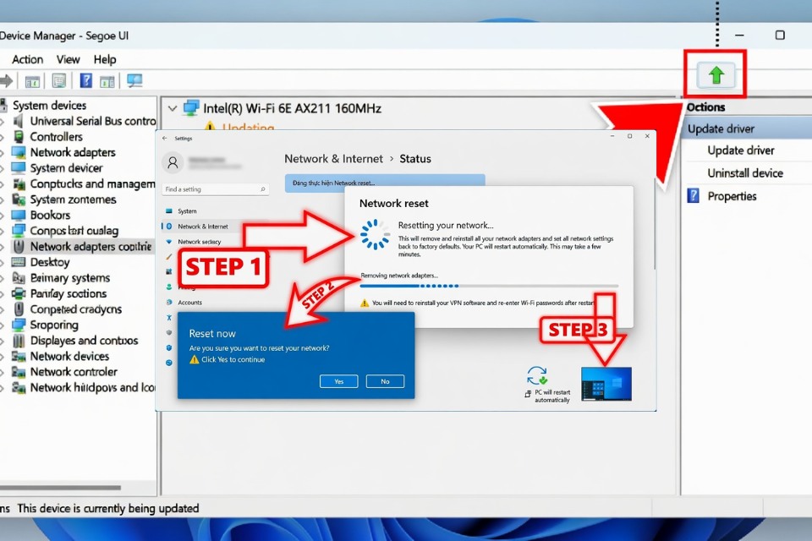This screenshot has height=541, width=812.
Task: Click the monitor icon beside System devicer
Action: tap(19, 167)
